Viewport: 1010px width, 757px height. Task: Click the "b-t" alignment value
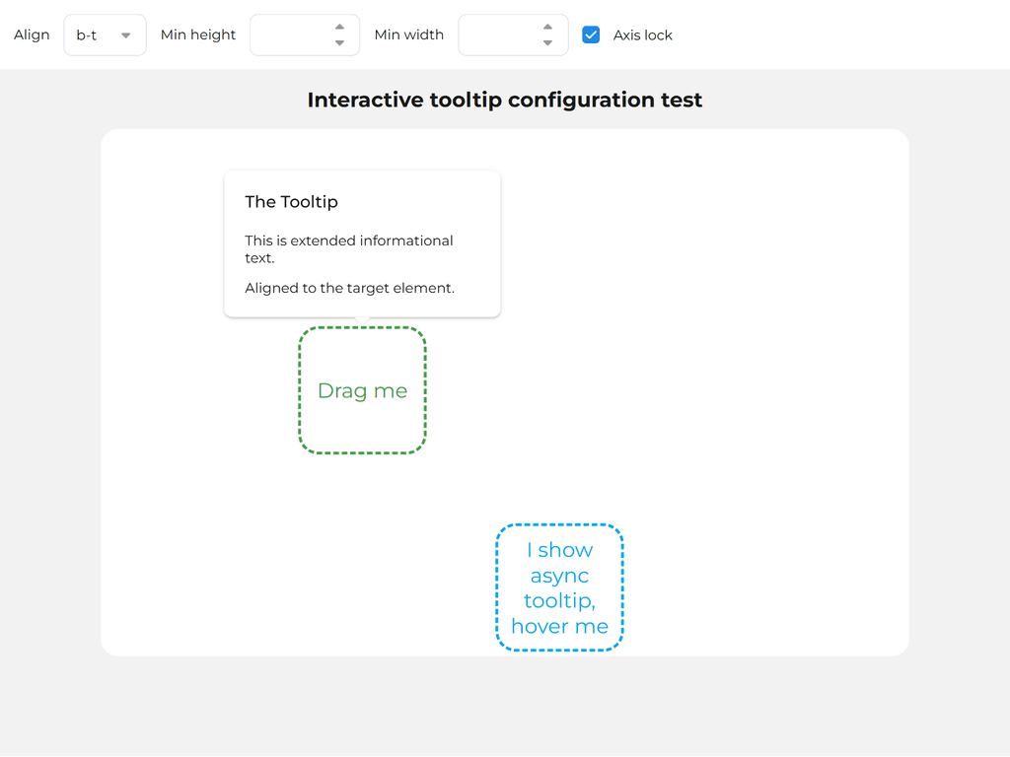click(87, 35)
